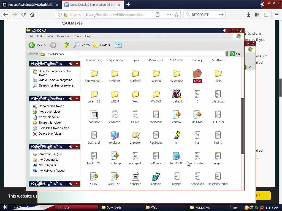
Task: Open the File menu
Action: (x=31, y=36)
